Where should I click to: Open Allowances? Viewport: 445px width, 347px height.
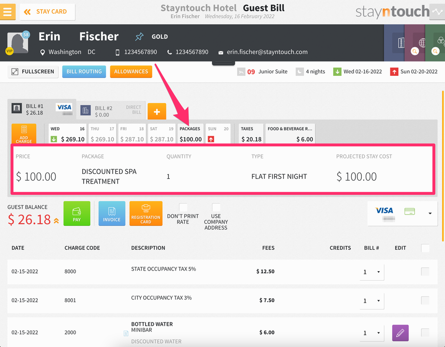point(131,72)
